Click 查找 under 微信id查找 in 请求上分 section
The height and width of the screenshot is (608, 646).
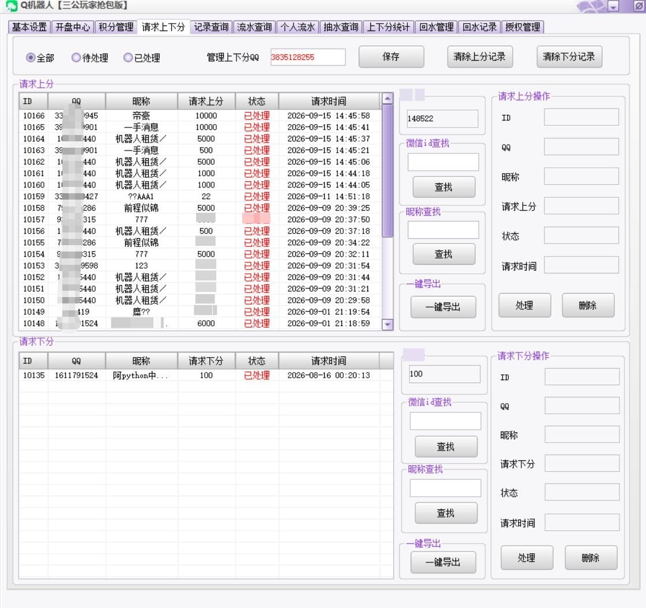click(444, 187)
